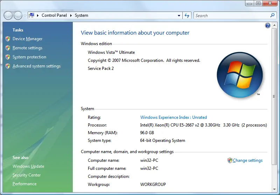This screenshot has width=280, height=195.
Task: Open Advanced system settings
Action: [37, 66]
